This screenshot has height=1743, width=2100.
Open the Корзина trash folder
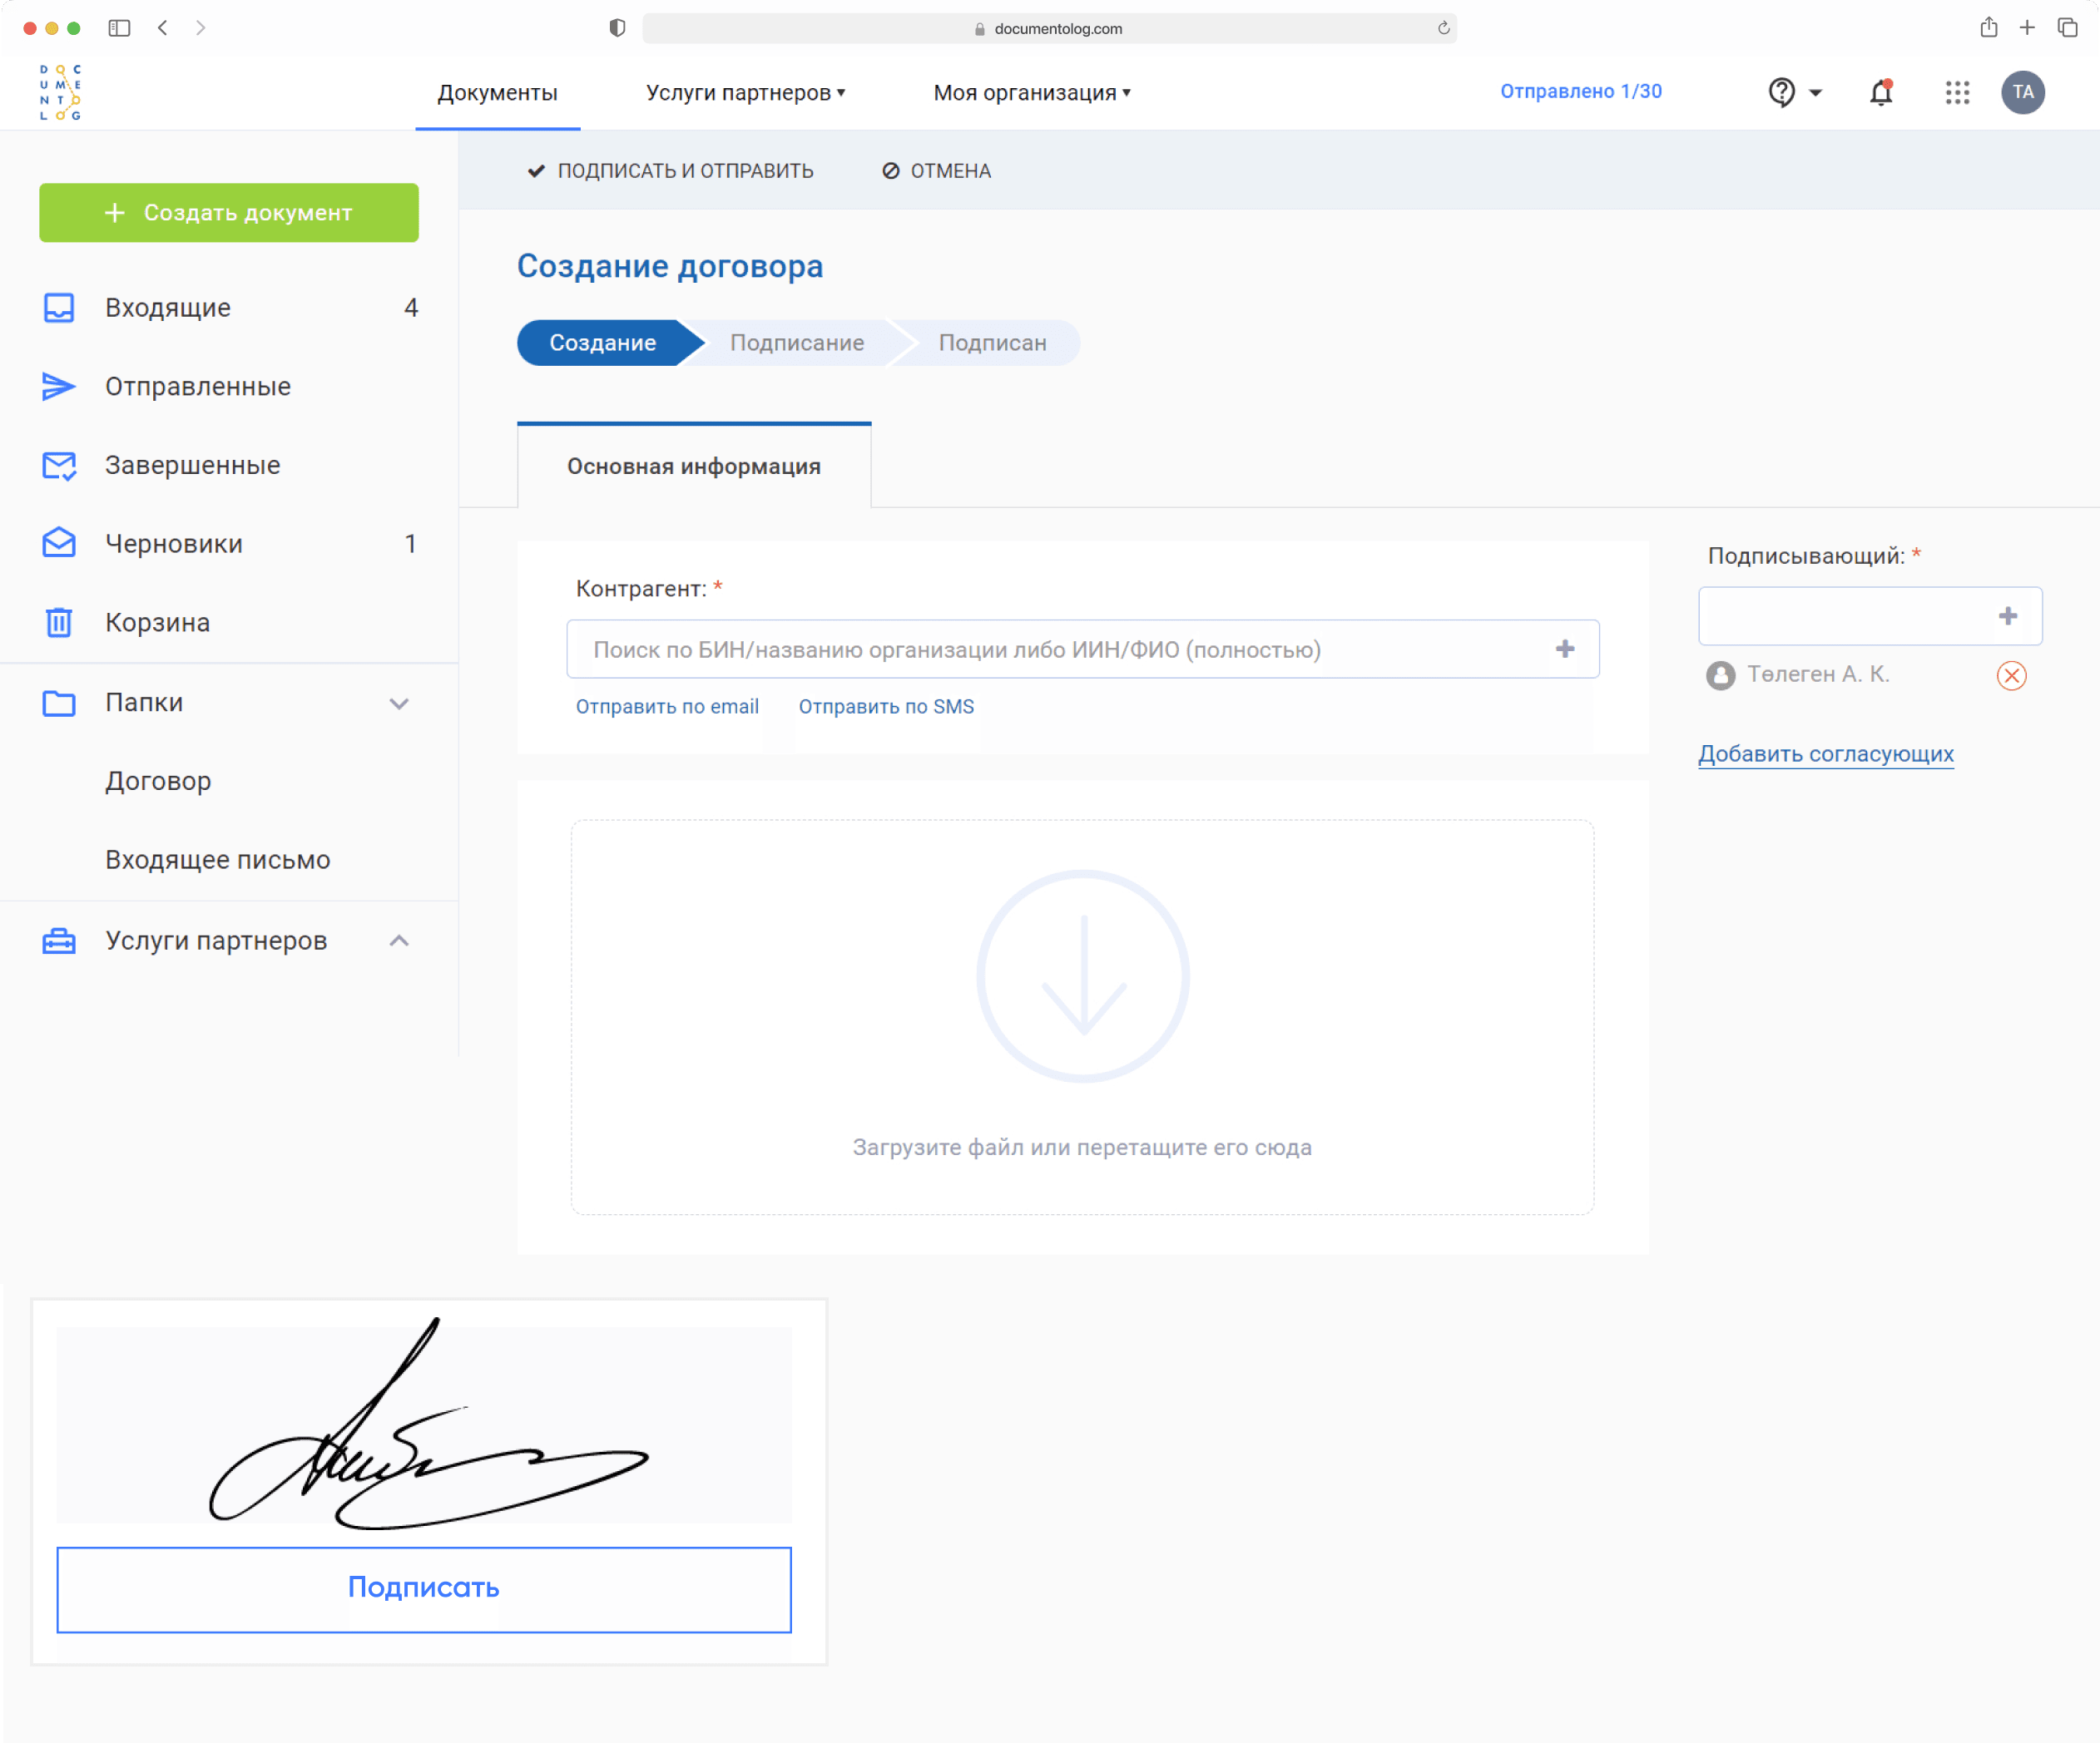point(157,623)
